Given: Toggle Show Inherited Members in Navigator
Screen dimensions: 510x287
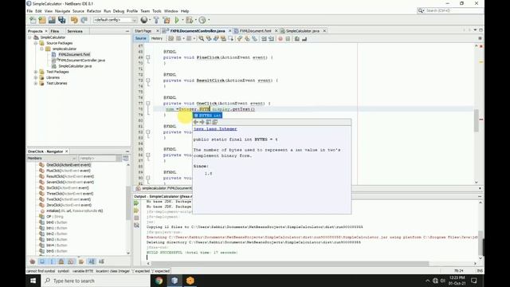Looking at the screenshot, I should (x=33, y=261).
